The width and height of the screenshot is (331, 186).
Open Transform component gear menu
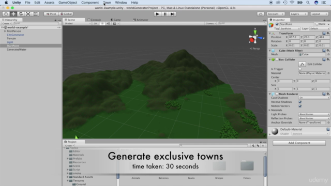point(328,33)
